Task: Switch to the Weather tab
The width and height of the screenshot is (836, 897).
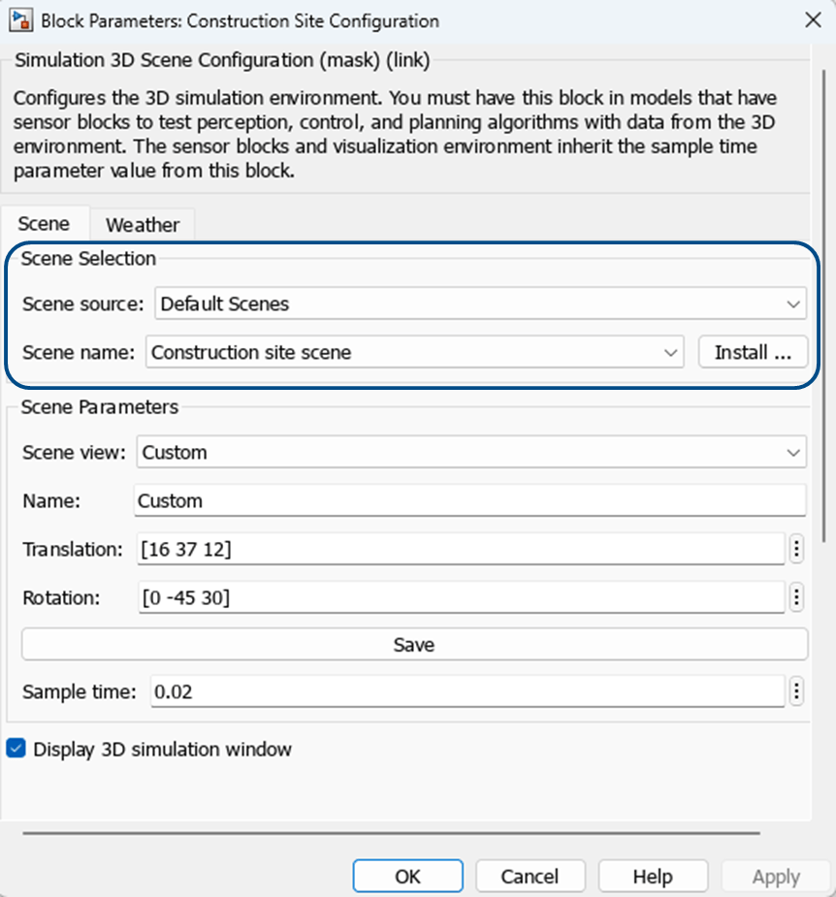Action: [x=142, y=225]
